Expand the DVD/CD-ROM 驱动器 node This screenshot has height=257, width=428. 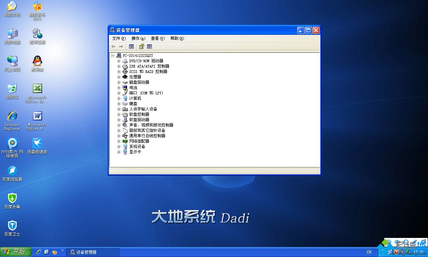pyautogui.click(x=119, y=61)
